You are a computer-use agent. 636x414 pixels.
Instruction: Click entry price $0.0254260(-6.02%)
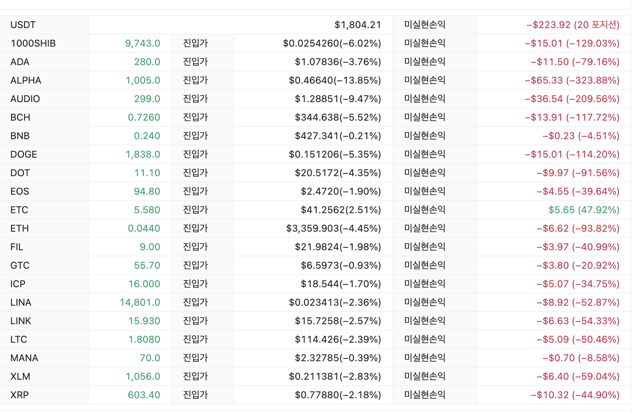click(332, 44)
